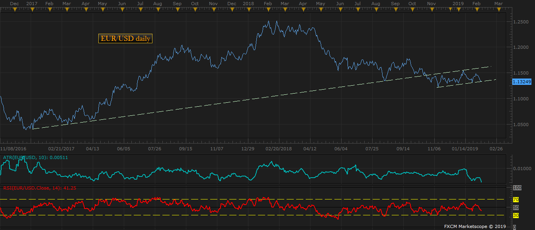Click the triangle marker under Sep 2017
The height and width of the screenshot is (230, 535).
coord(177,10)
